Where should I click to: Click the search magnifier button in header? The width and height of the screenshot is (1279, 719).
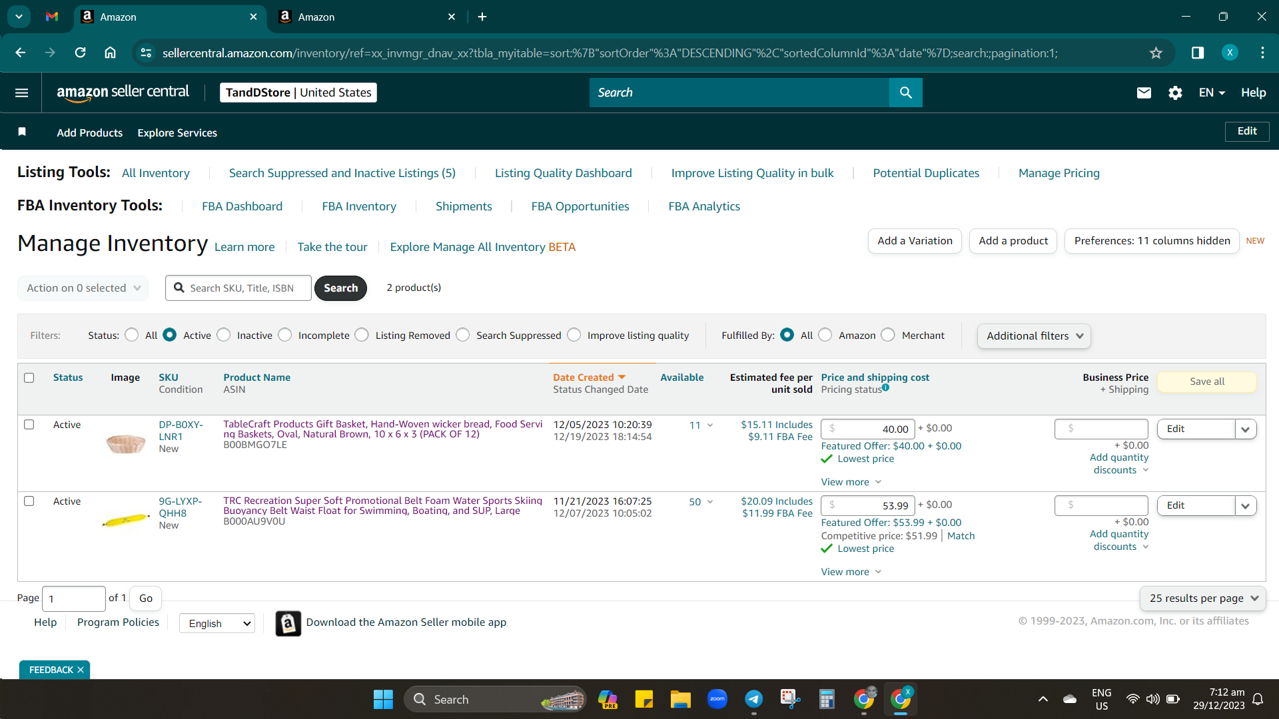[x=905, y=93]
